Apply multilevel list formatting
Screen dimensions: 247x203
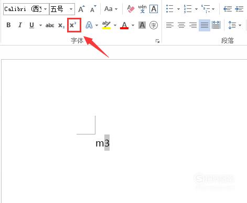coord(206,9)
